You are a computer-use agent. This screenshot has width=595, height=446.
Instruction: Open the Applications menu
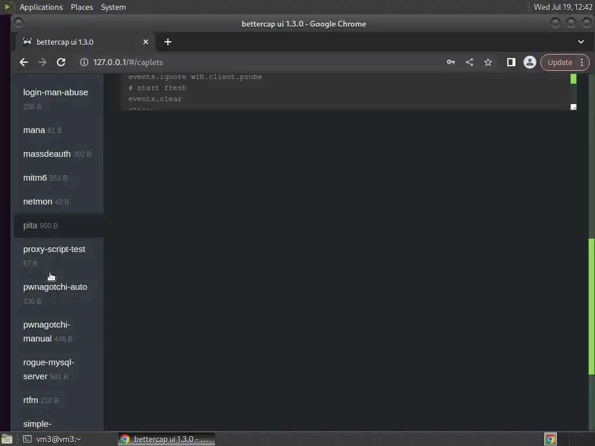click(41, 7)
